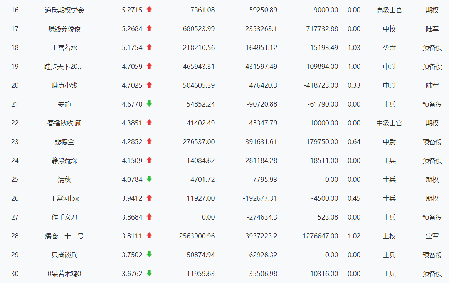Click the red up arrow beside 上善若水
Viewport: 449px width, 283px height.
(149, 47)
